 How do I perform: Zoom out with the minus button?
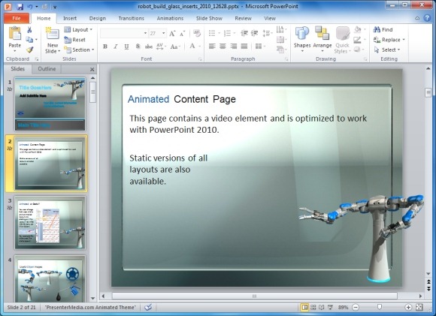click(356, 307)
